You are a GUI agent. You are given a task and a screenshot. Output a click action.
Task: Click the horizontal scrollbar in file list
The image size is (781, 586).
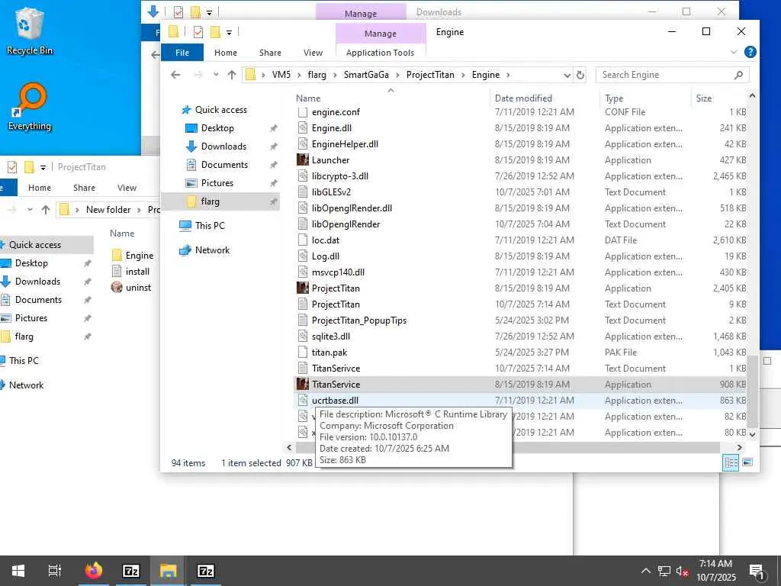click(x=507, y=447)
